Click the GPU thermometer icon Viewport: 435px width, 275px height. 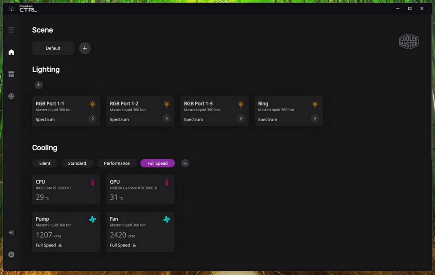[x=167, y=183]
